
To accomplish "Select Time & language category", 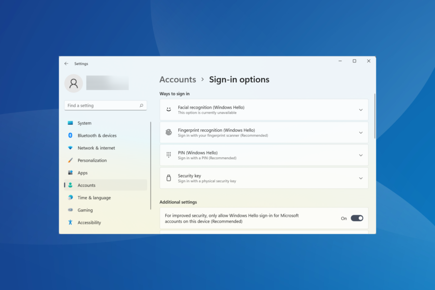I will (106, 198).
